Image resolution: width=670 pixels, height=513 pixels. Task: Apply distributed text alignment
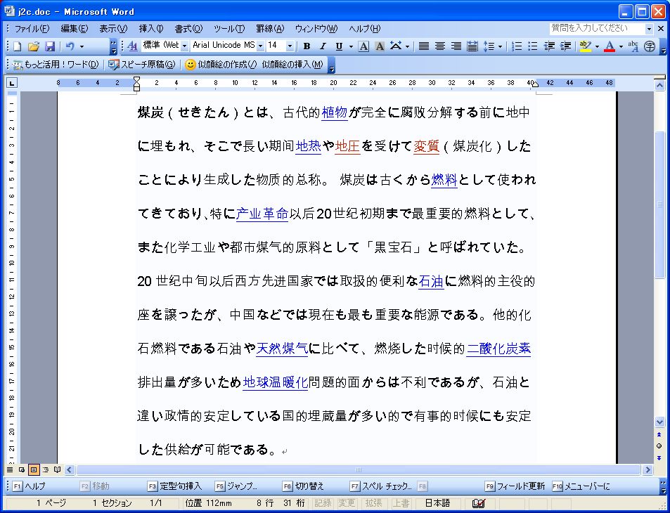pos(472,46)
